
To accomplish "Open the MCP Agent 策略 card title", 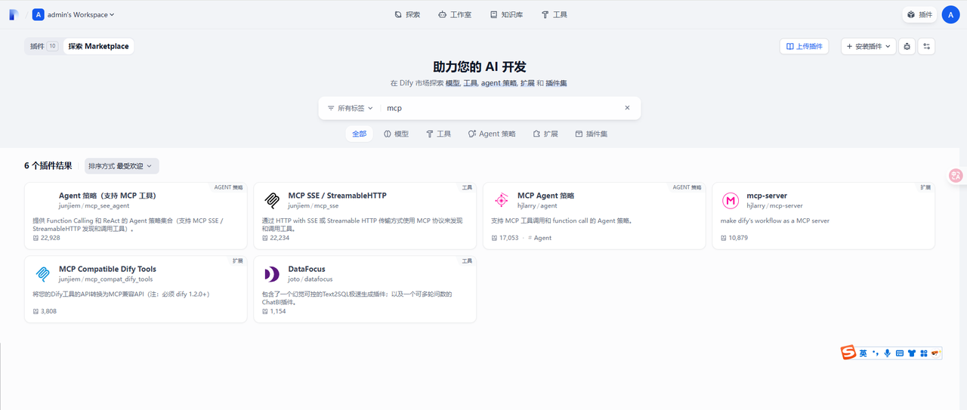I will (545, 196).
